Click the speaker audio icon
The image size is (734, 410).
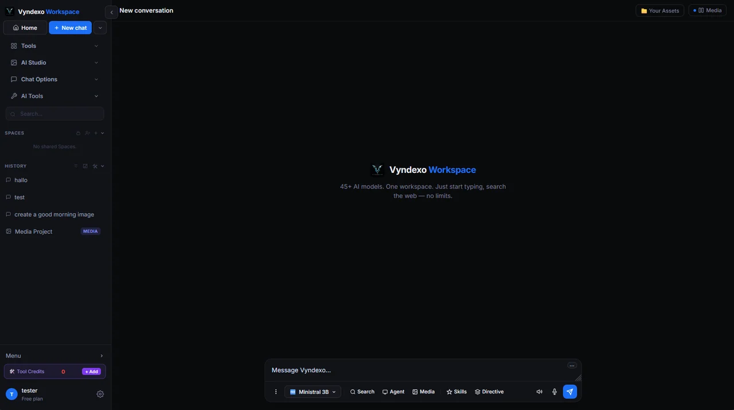tap(540, 392)
